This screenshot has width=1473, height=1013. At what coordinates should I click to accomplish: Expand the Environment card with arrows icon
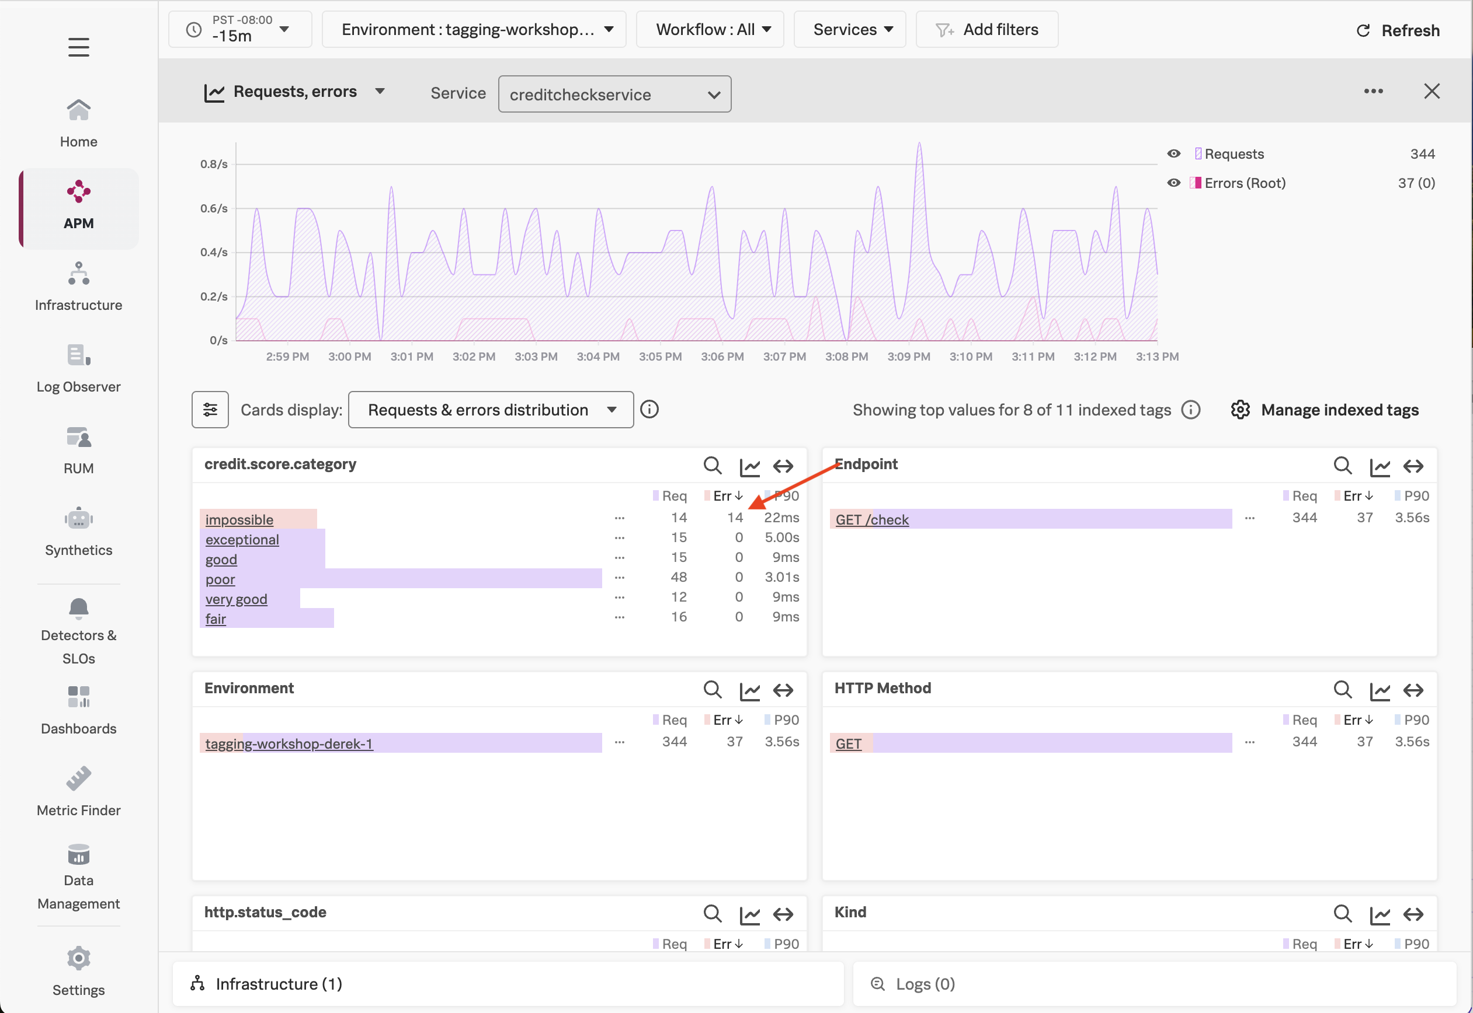[783, 690]
